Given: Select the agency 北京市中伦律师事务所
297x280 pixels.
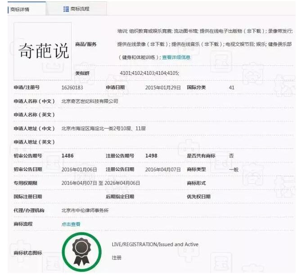Looking at the screenshot, I should [85, 210].
